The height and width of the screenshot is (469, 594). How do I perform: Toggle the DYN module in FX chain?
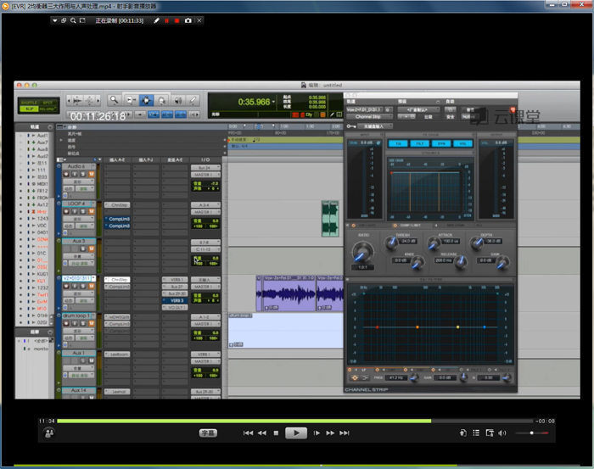[441, 144]
